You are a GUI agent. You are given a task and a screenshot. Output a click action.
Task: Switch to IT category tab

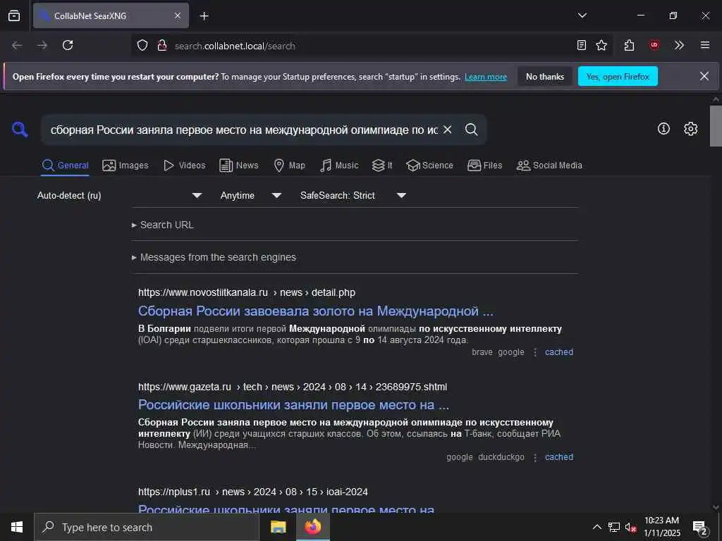tap(382, 166)
